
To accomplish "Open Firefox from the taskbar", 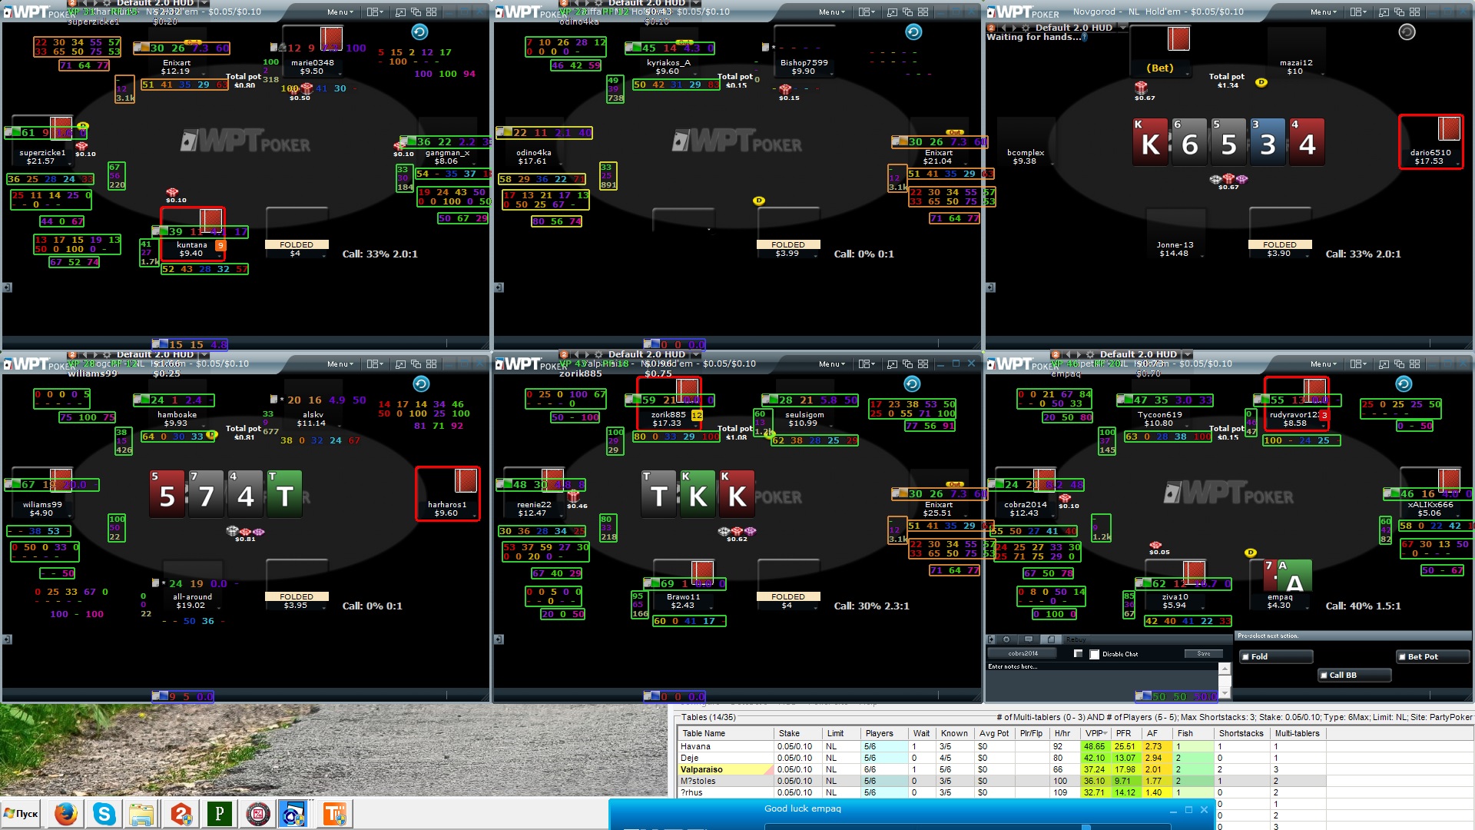I will point(66,814).
